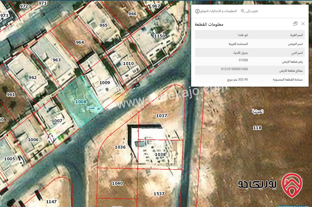
Task: Click the 'اسم الحي' row label
Action: click(297, 53)
